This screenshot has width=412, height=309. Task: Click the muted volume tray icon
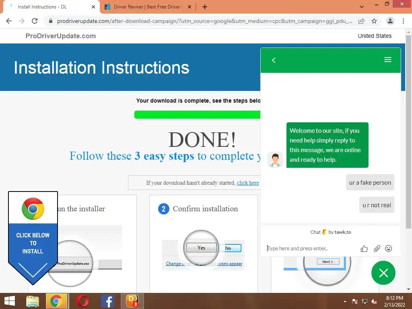374,301
